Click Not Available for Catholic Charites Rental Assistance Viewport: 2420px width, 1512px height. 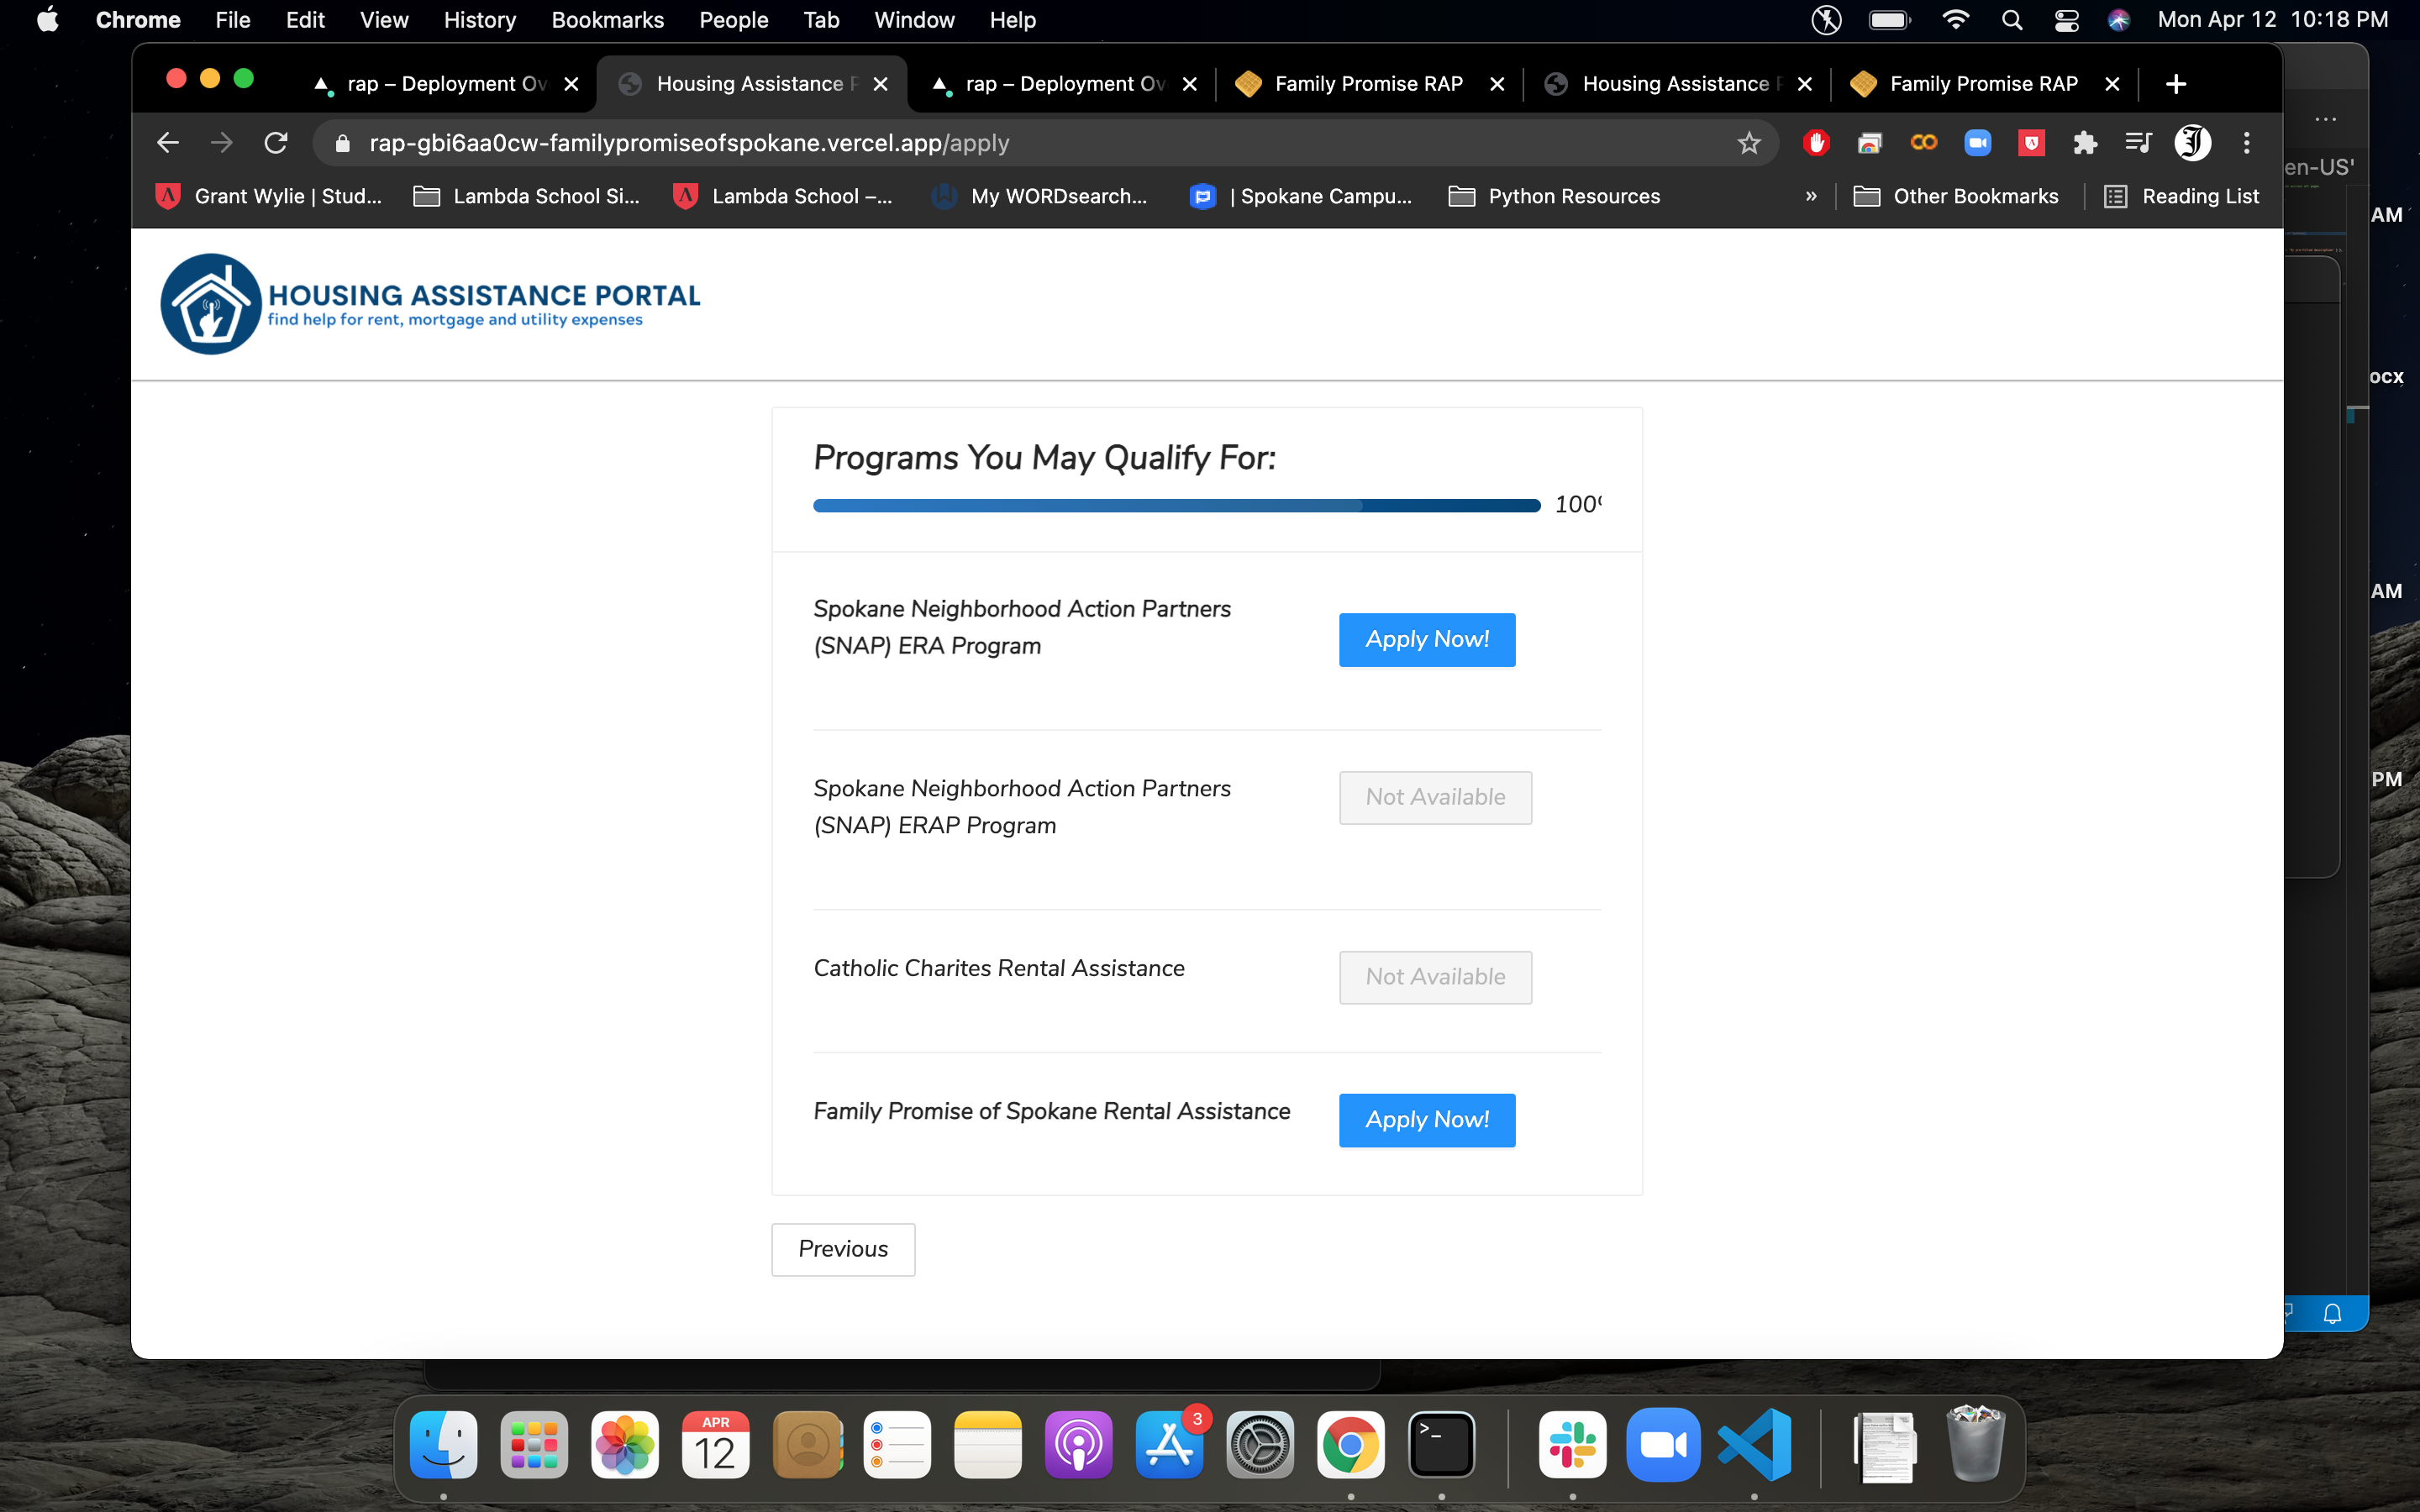pos(1435,977)
